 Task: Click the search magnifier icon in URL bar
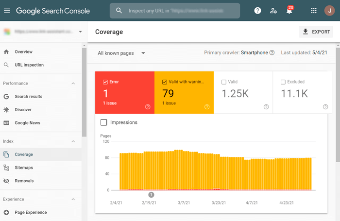click(x=119, y=10)
